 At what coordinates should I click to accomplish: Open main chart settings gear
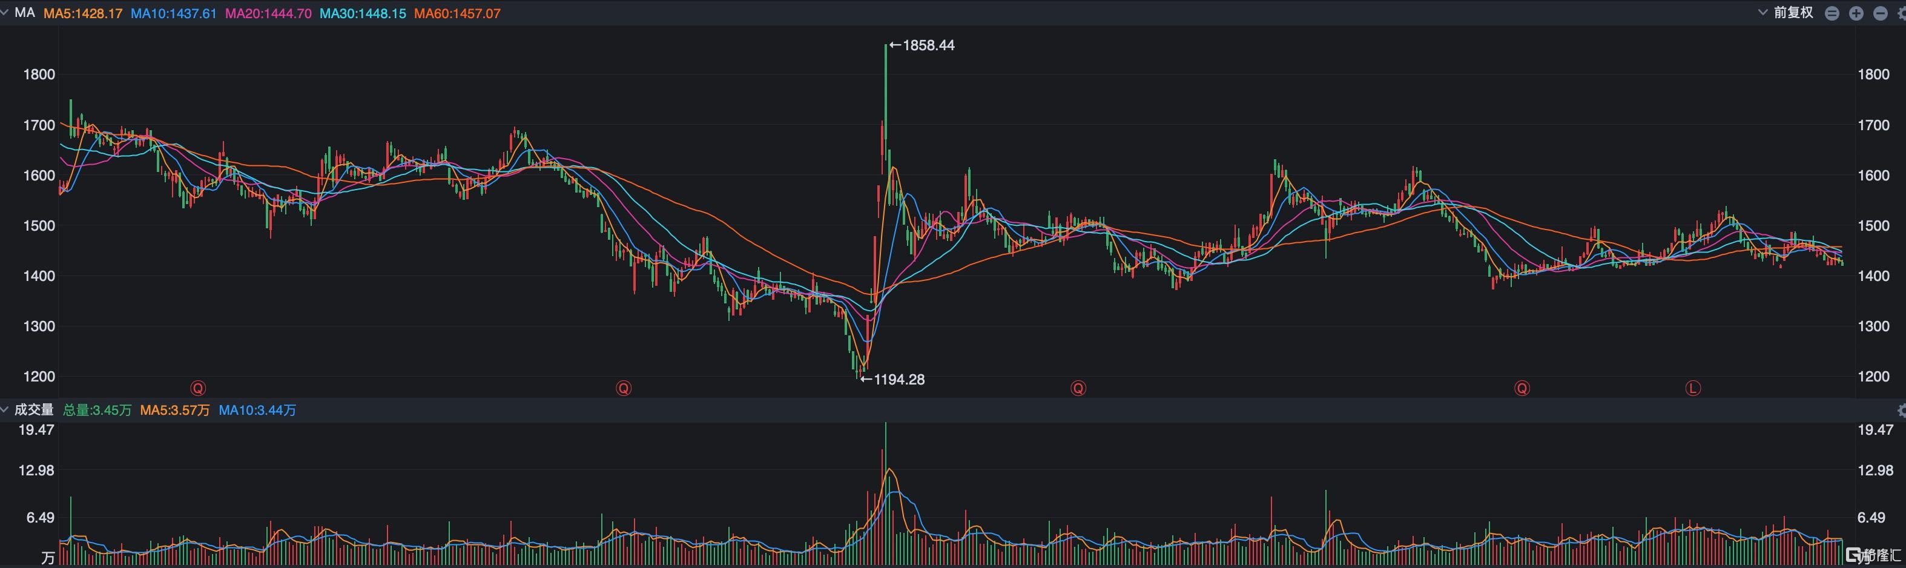pos(1902,13)
